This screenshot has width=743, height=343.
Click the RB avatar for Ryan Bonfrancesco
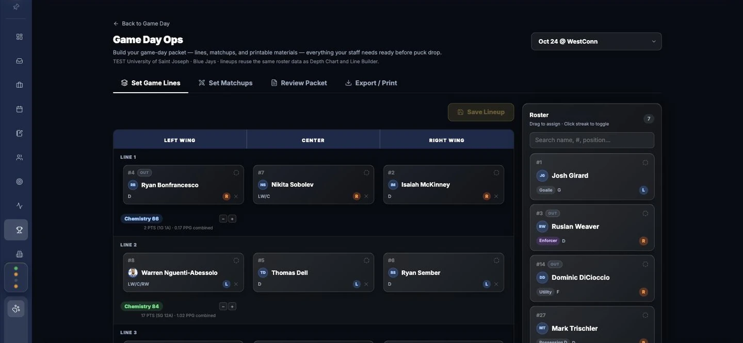(133, 185)
